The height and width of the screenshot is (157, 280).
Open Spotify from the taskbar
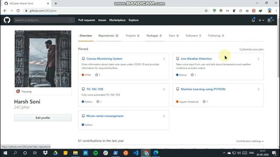[x=95, y=153]
